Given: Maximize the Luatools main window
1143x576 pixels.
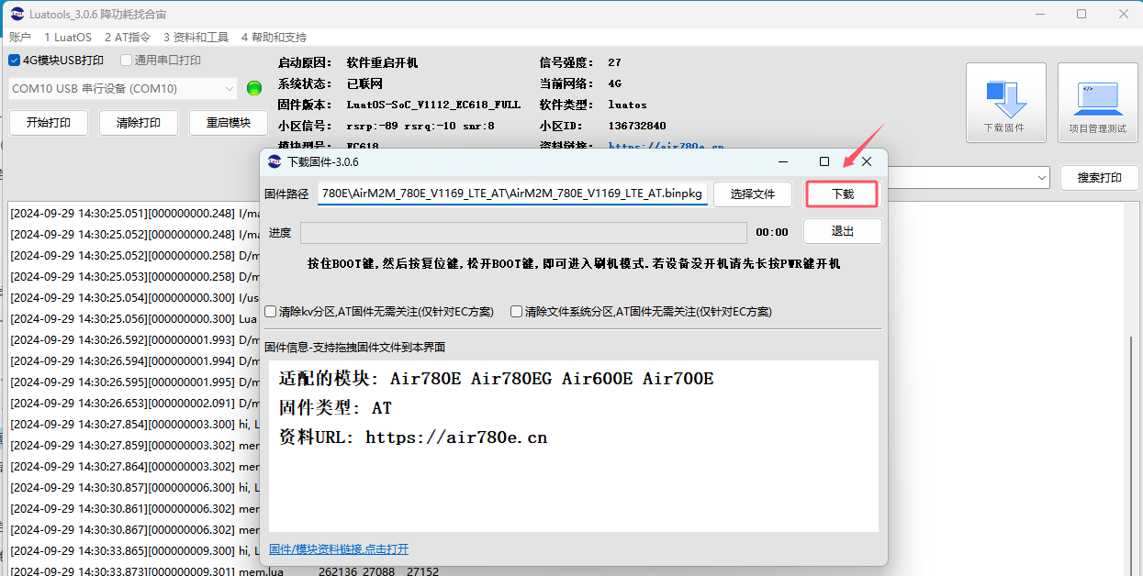Looking at the screenshot, I should [1081, 14].
